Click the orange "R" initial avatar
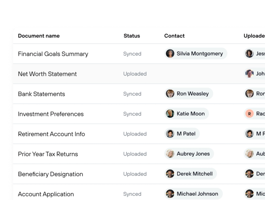This screenshot has height=200, width=265. 250,114
